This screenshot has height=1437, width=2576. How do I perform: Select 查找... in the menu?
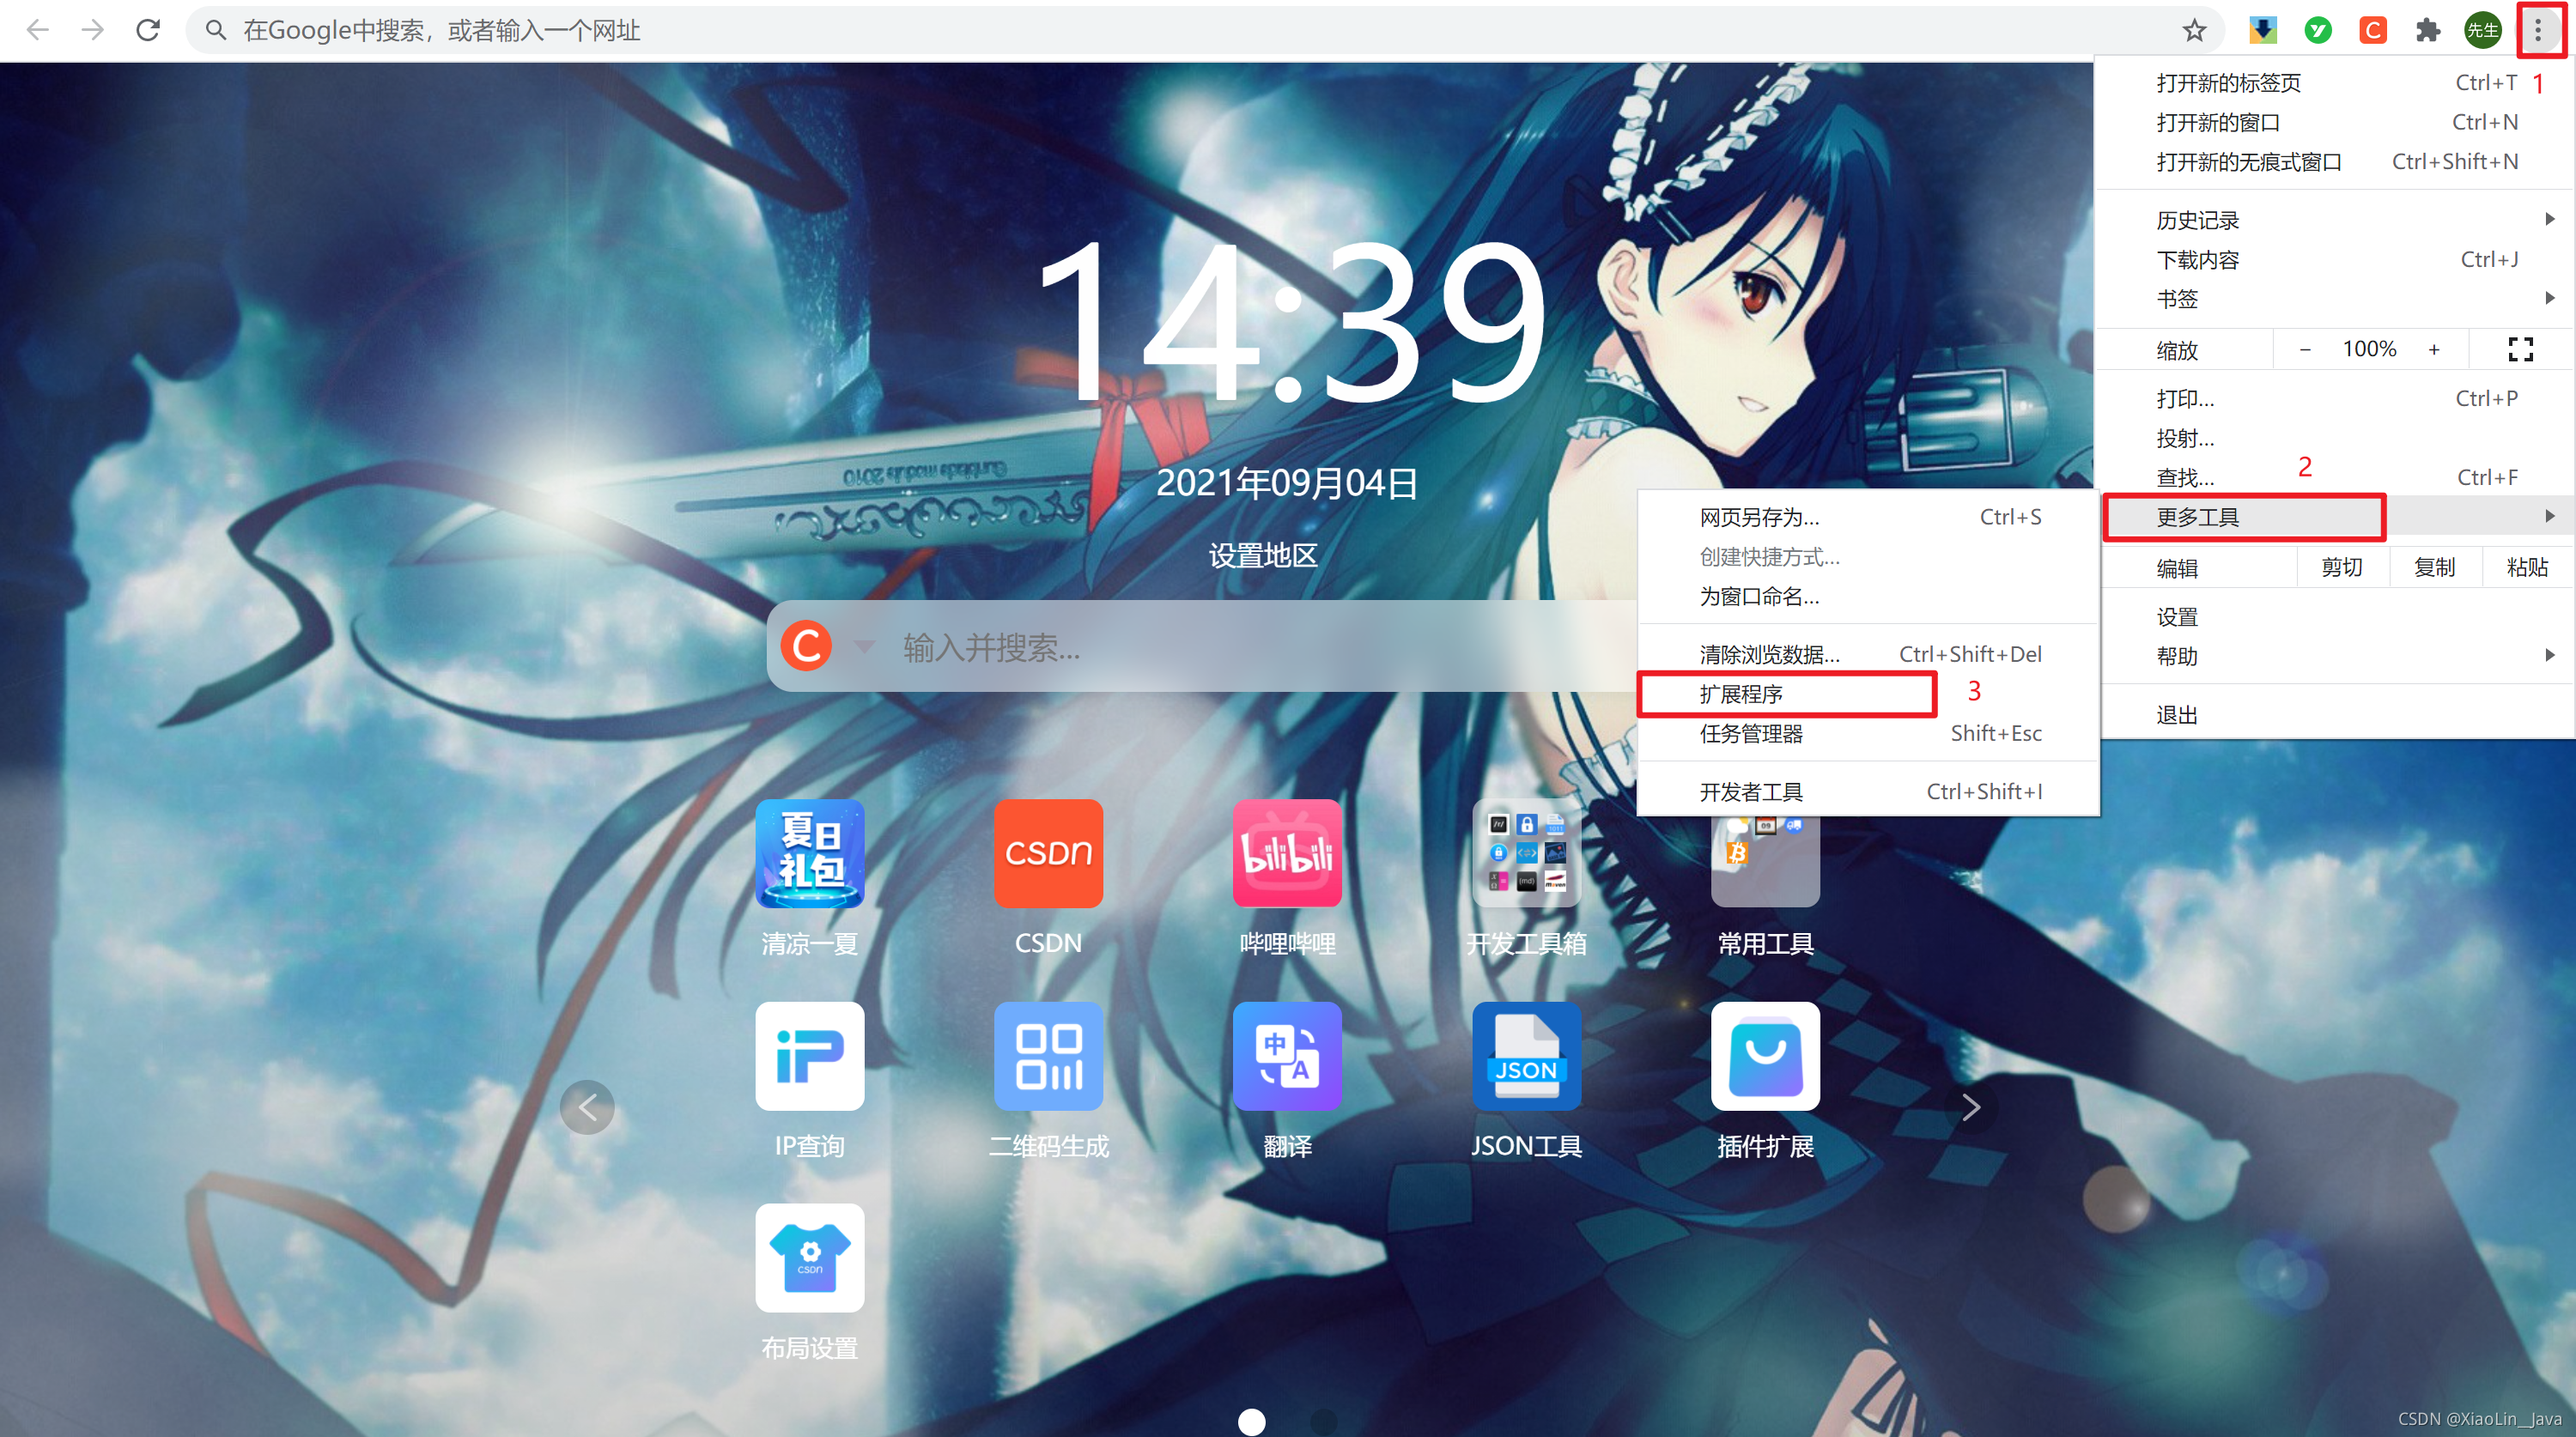point(2336,478)
